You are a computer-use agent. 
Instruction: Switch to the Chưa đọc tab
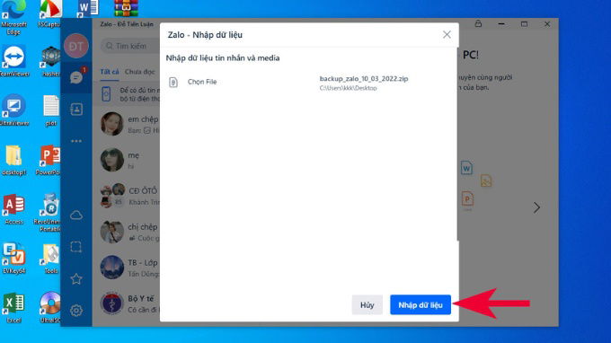pyautogui.click(x=140, y=72)
